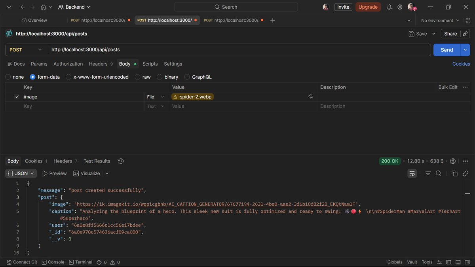Open response history icon
This screenshot has width=475, height=267.
tap(121, 161)
